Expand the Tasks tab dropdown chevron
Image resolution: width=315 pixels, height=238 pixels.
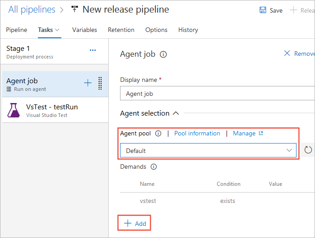coord(57,30)
